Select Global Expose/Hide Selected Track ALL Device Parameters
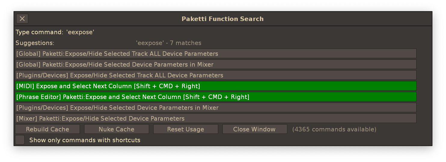Viewport: 446px width, 162px height. (215, 54)
